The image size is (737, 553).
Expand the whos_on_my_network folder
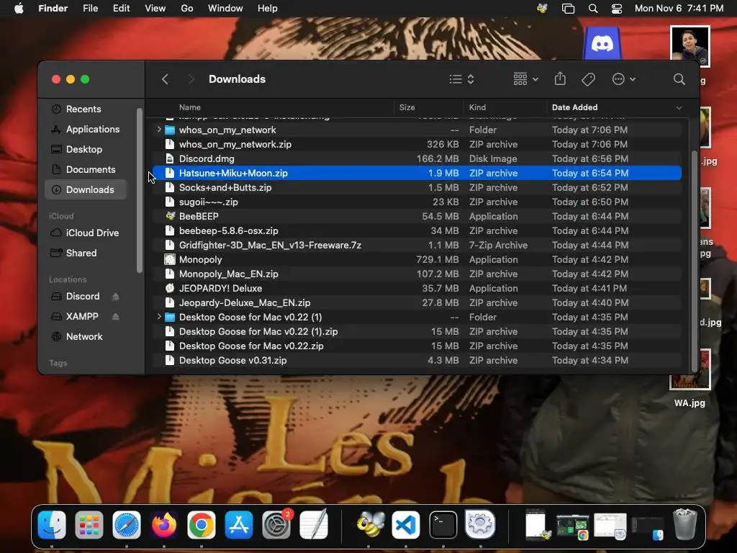click(x=159, y=130)
